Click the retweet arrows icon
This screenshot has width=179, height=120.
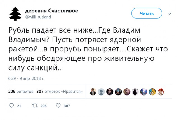(35, 106)
